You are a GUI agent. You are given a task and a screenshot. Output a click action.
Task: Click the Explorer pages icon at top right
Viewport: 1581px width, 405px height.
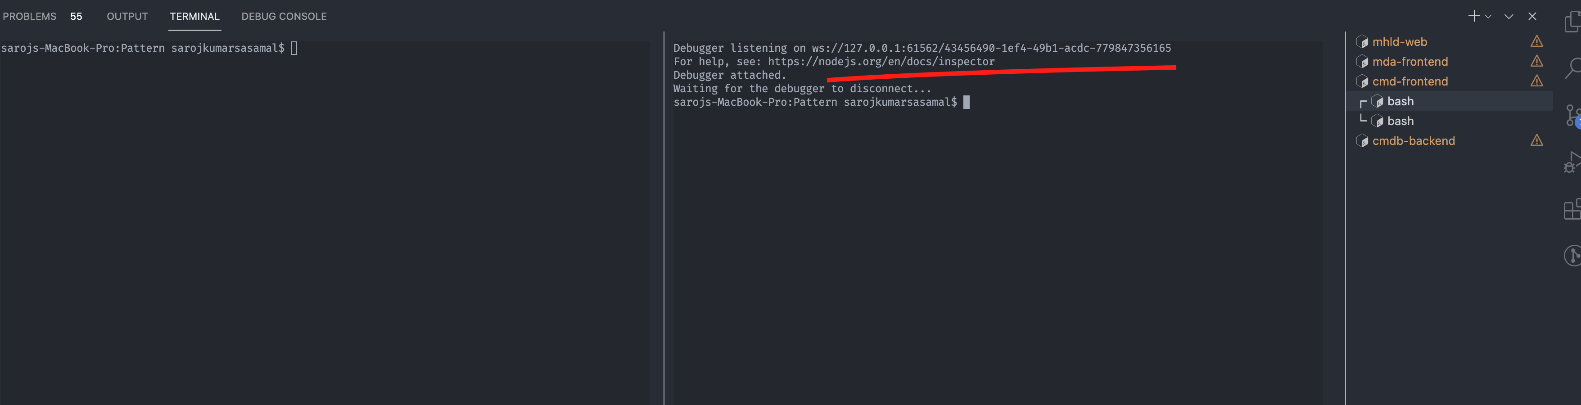(x=1572, y=22)
